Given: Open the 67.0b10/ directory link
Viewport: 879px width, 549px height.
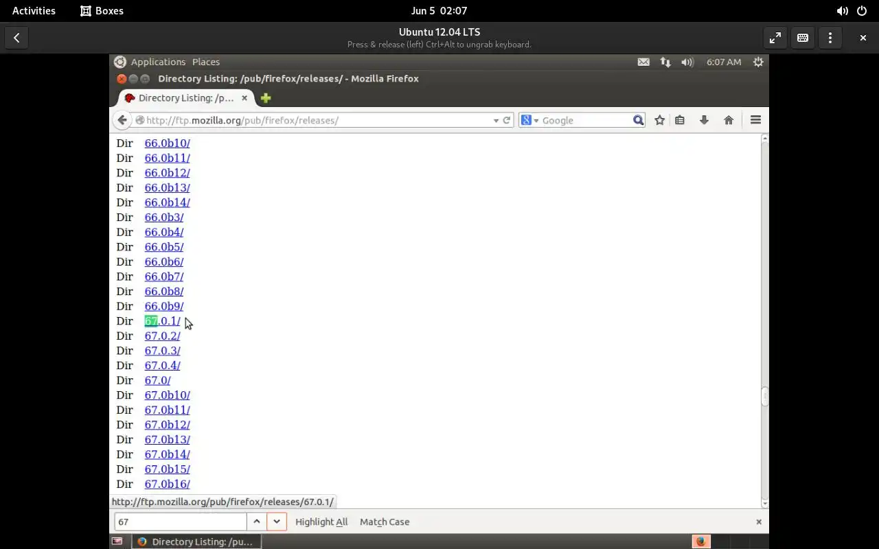Looking at the screenshot, I should (167, 395).
